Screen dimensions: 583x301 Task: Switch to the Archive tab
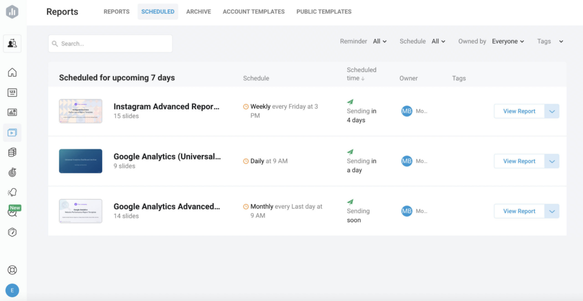pos(199,11)
